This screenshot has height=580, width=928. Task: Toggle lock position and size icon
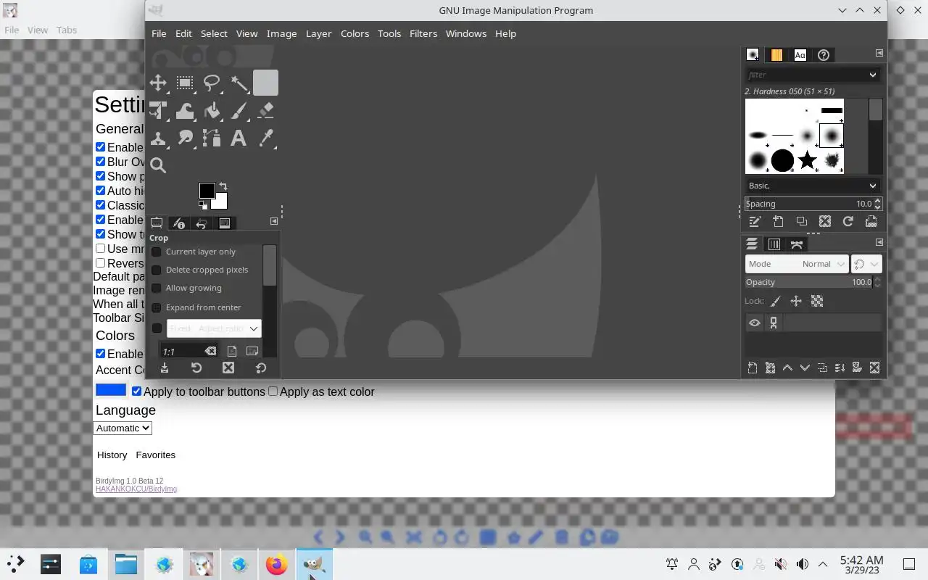(796, 301)
